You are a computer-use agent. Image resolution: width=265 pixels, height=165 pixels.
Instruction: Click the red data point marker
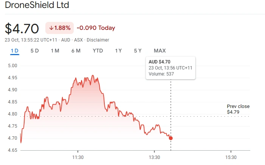[171, 138]
